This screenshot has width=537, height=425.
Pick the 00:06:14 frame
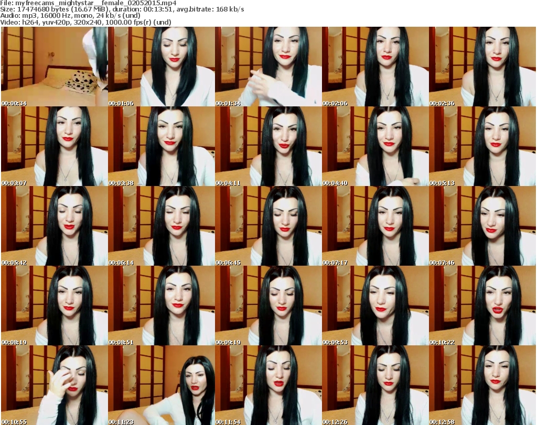click(162, 226)
